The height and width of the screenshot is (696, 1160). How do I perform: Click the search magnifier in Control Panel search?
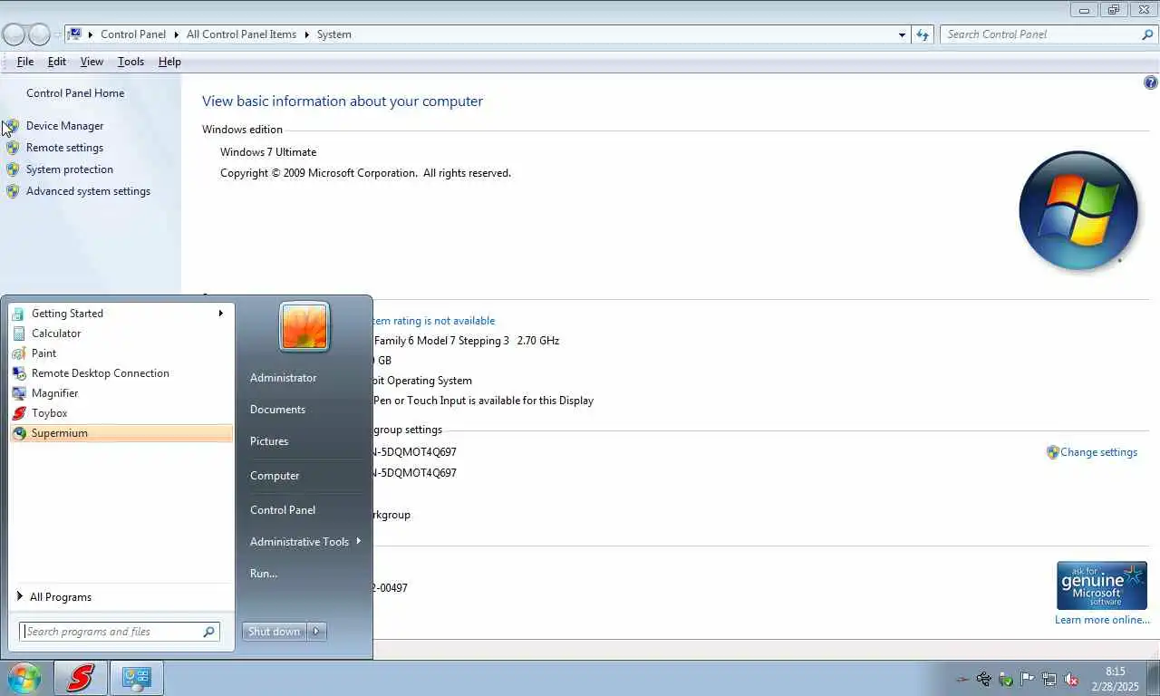[x=1147, y=34]
